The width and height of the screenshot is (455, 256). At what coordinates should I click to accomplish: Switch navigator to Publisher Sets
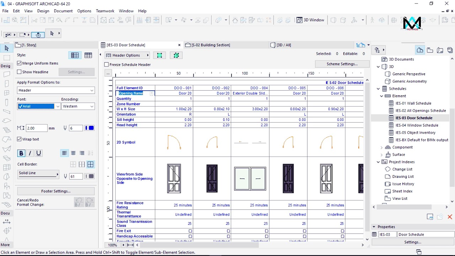click(x=450, y=50)
